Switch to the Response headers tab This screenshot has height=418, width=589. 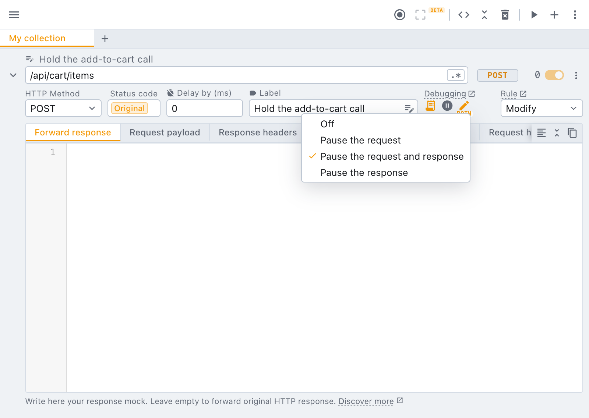pyautogui.click(x=258, y=132)
